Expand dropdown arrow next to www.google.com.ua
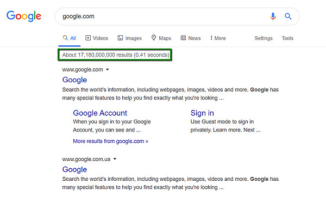The height and width of the screenshot is (197, 326). pyautogui.click(x=115, y=159)
